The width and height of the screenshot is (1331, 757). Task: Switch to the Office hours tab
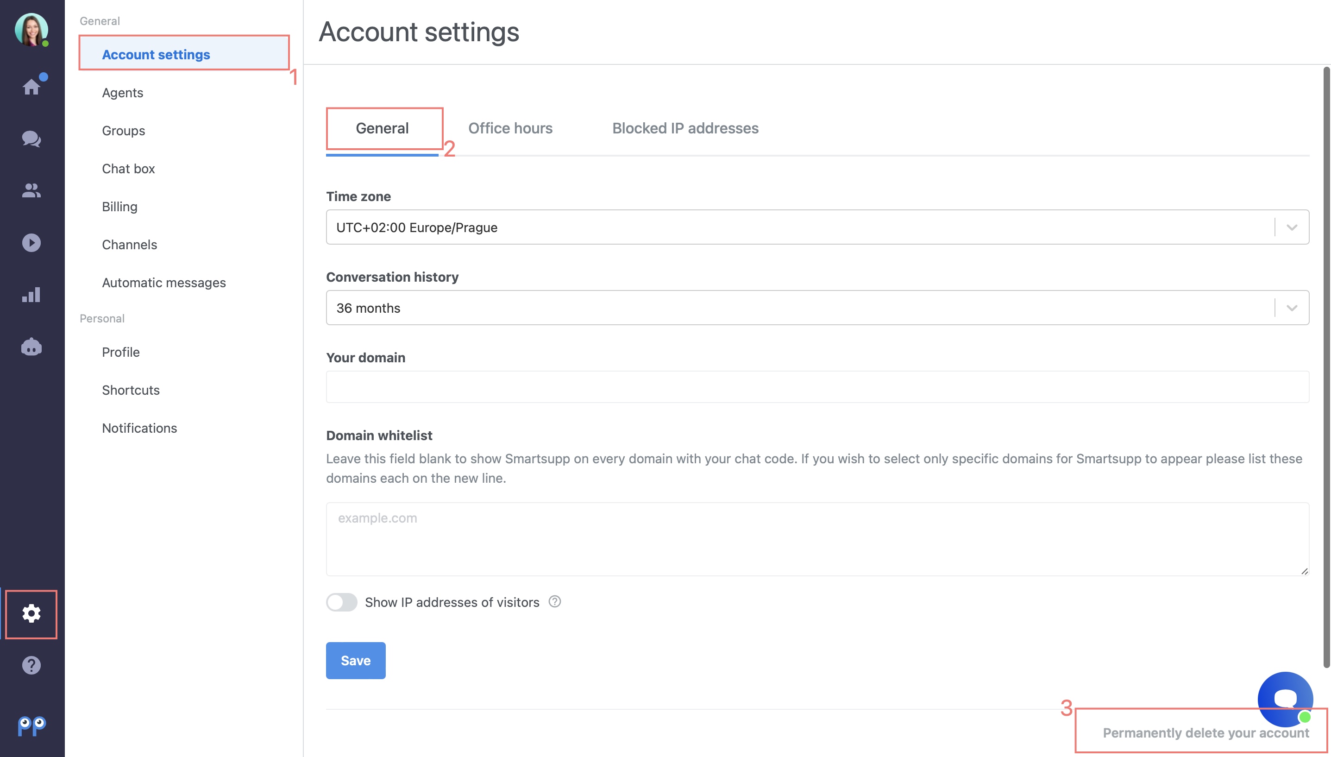click(x=510, y=127)
